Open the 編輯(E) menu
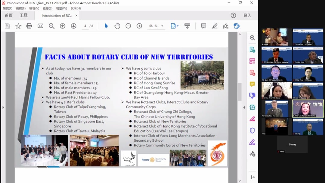 (21, 8)
